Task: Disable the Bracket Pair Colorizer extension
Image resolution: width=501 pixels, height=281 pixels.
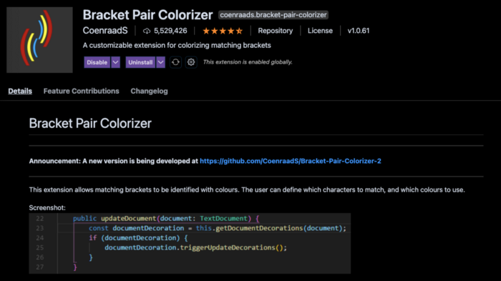Action: click(x=97, y=62)
